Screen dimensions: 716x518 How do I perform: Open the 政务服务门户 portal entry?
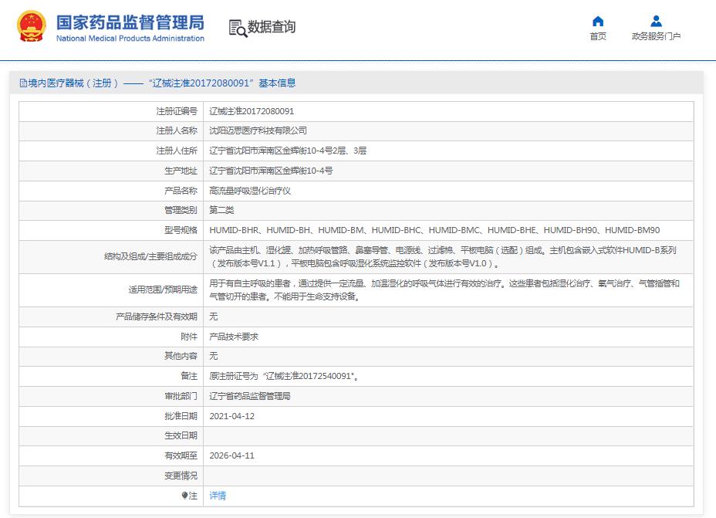[x=657, y=35]
